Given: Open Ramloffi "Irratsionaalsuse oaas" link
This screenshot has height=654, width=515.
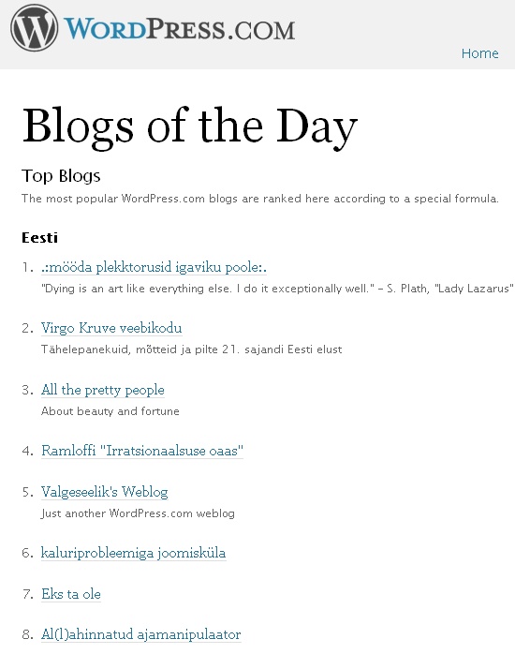Looking at the screenshot, I should click(142, 451).
